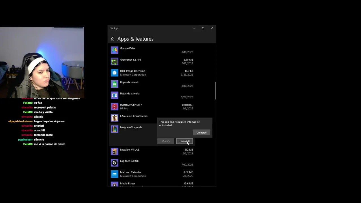Click the Logitech G HUB date 7/12/2025
361x203 pixels.
click(x=187, y=165)
